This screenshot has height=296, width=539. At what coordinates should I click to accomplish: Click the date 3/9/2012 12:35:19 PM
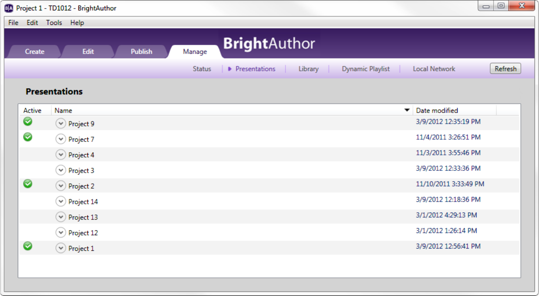[448, 122]
